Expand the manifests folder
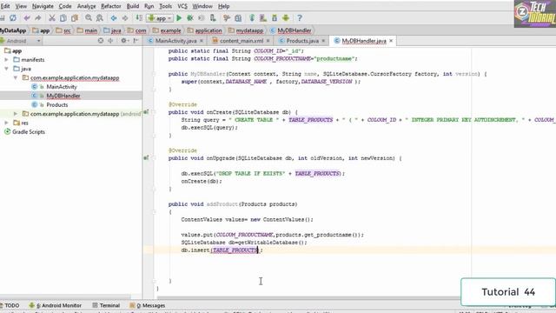Image resolution: width=556 pixels, height=313 pixels. pyautogui.click(x=6, y=60)
